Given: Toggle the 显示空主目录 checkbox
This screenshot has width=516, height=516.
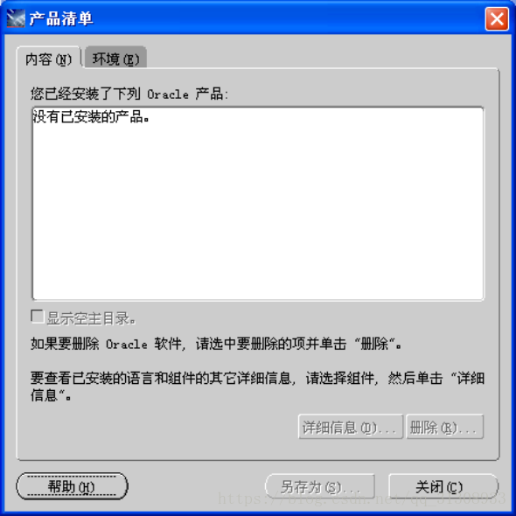Looking at the screenshot, I should [x=38, y=317].
